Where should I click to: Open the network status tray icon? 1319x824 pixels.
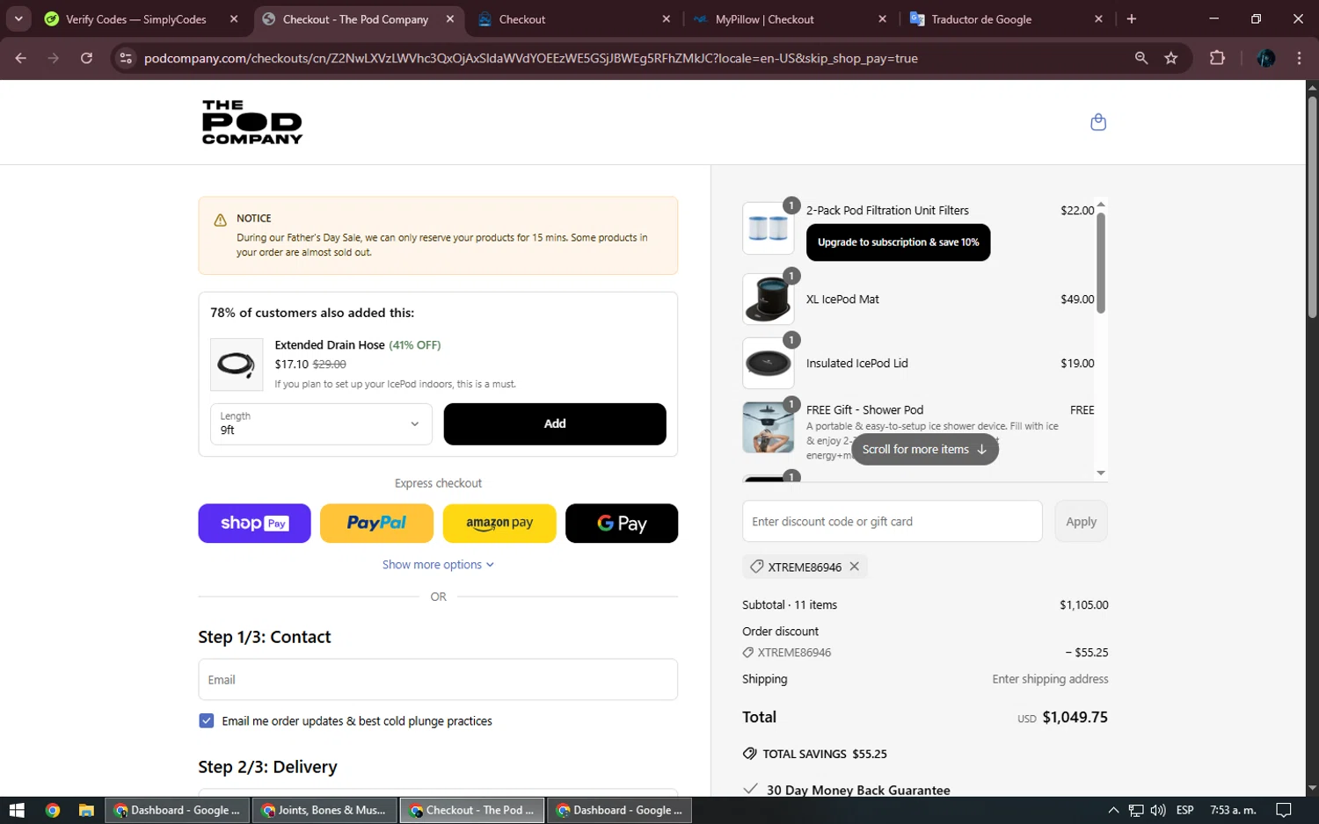pyautogui.click(x=1136, y=810)
